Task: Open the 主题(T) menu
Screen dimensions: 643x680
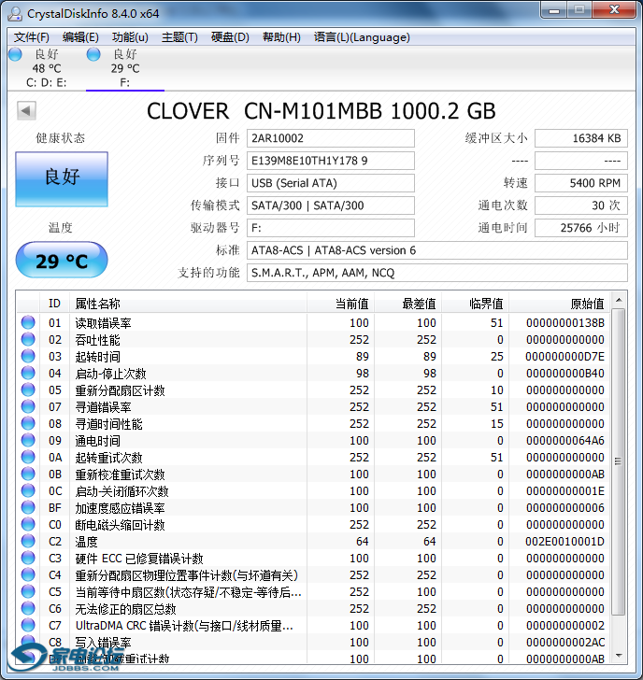Action: coord(179,37)
